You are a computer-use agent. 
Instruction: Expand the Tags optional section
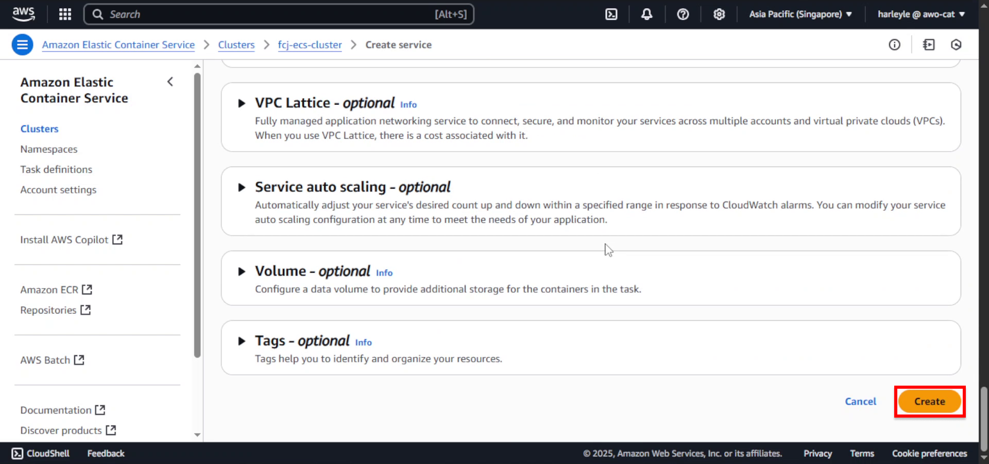pos(241,341)
